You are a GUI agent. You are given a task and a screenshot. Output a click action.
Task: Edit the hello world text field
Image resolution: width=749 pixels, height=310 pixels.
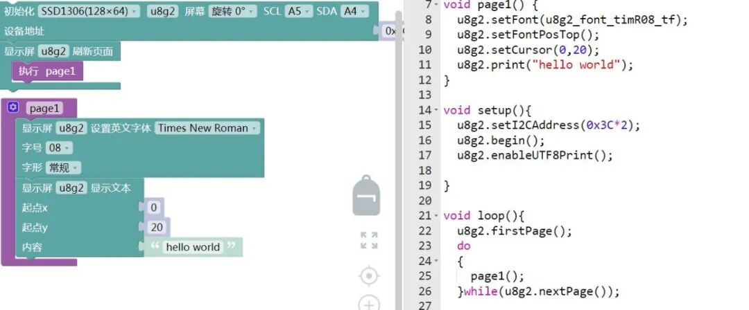(193, 247)
